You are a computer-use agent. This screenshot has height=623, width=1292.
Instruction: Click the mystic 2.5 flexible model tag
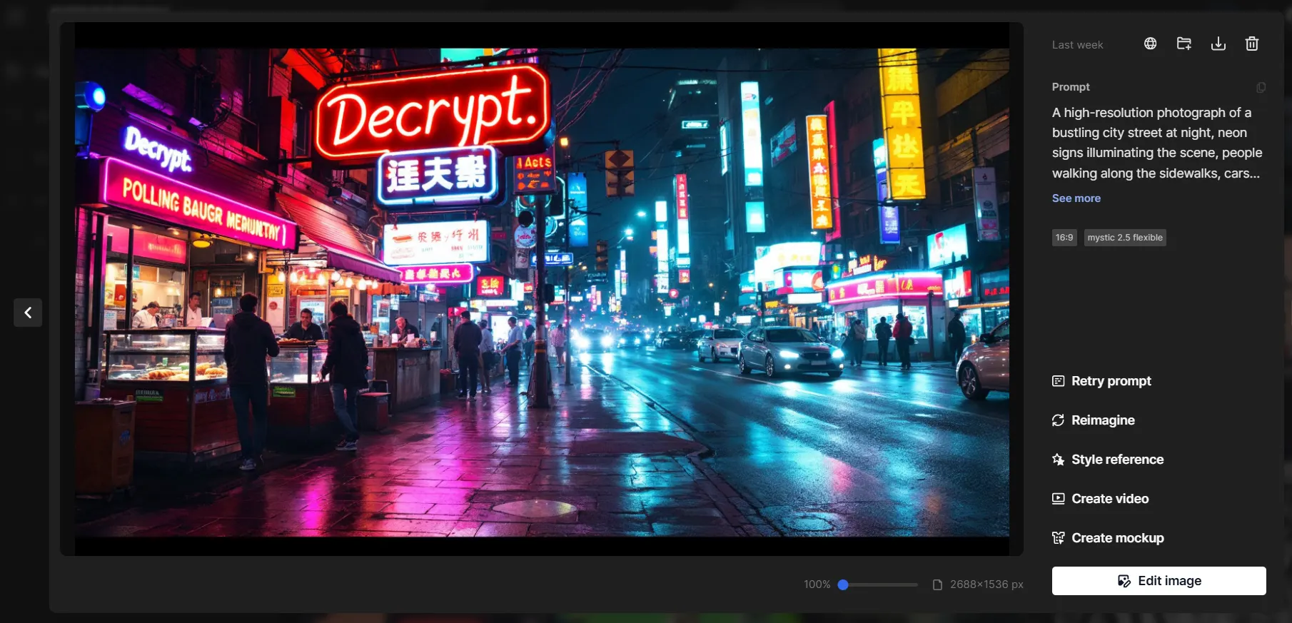(1124, 238)
